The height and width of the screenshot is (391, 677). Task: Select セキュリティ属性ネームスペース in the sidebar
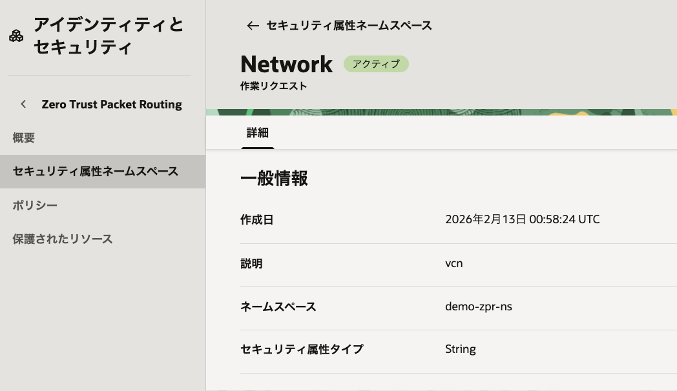coord(96,171)
